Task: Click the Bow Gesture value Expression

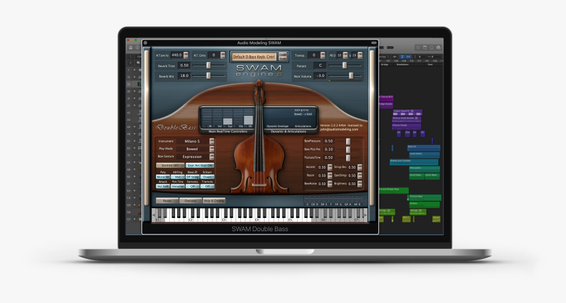Action: coord(192,157)
